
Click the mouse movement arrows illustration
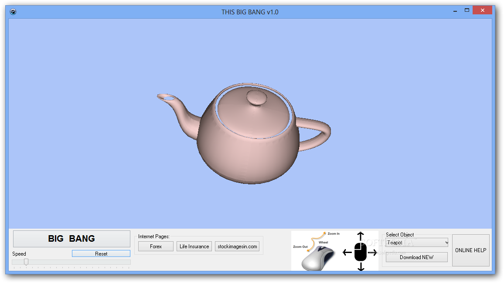coord(360,252)
